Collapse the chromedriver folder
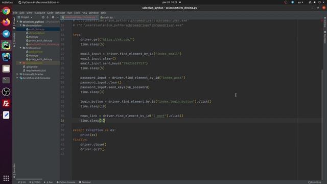Image resolution: width=327 pixels, height=184 pixels. tap(20, 26)
